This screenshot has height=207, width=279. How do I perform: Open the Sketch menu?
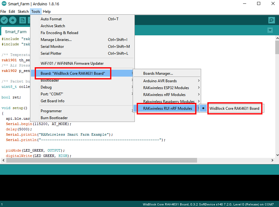[x=23, y=12]
